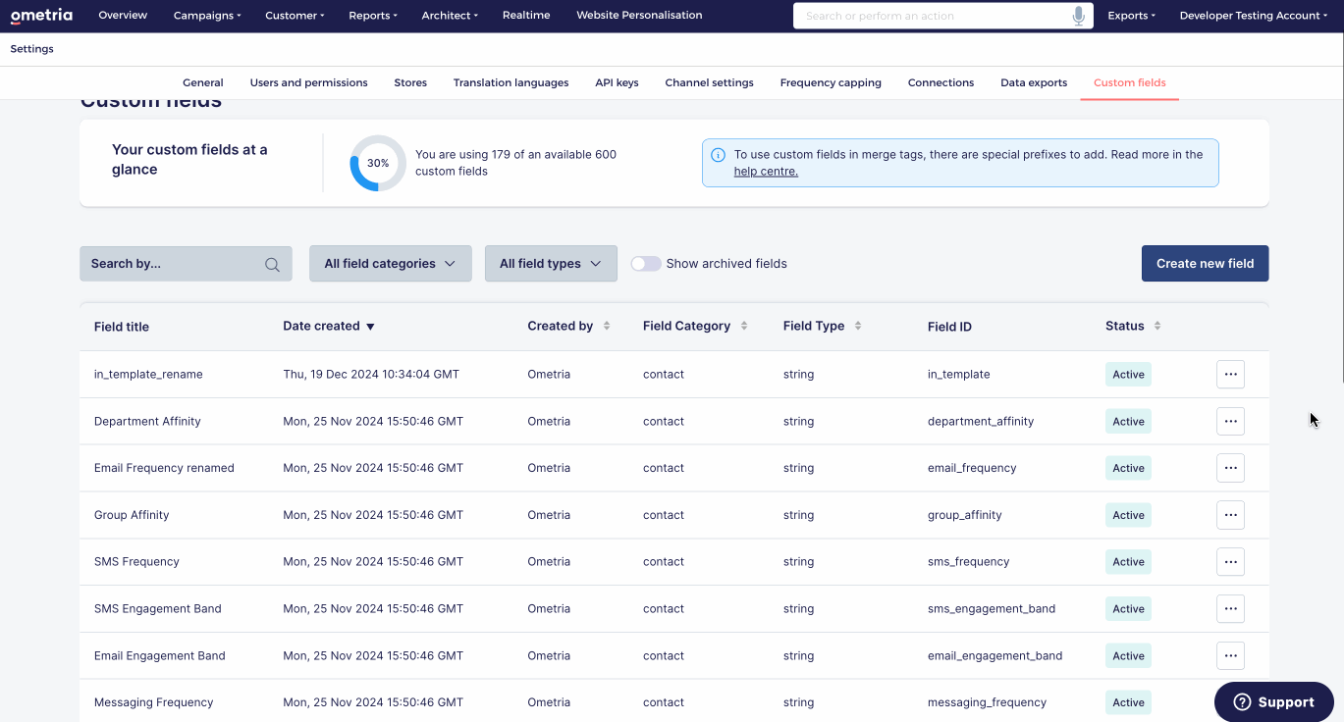Expand the Campaigns menu

tap(209, 16)
